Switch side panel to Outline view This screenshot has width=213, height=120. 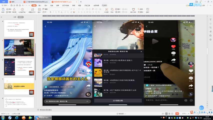(15, 17)
